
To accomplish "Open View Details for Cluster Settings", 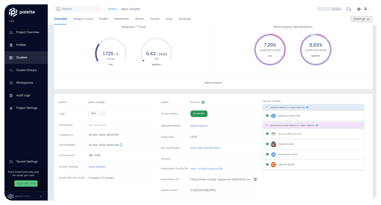I will click(97, 167).
